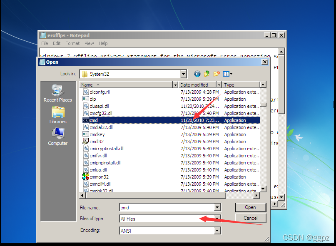Click file list scroll up arrow
Viewport: 336px width, 246px height.
point(263,84)
